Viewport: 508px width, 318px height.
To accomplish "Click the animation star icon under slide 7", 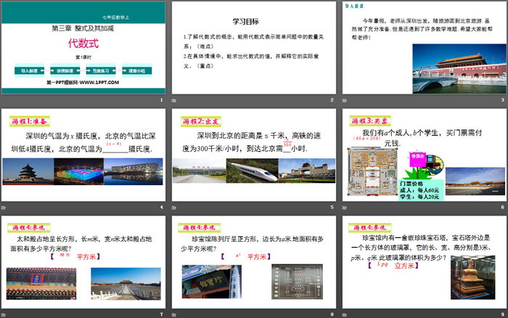I will coord(4,314).
